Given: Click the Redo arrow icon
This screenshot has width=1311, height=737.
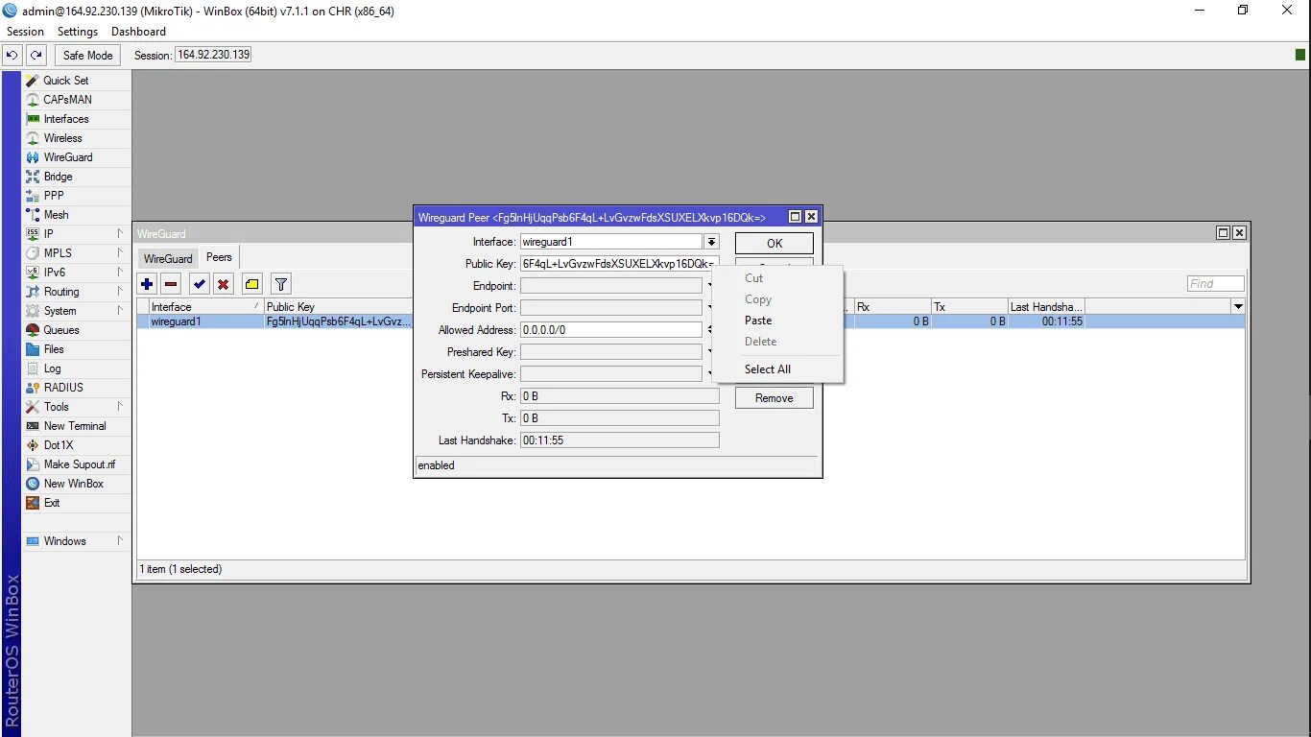Looking at the screenshot, I should pos(36,56).
